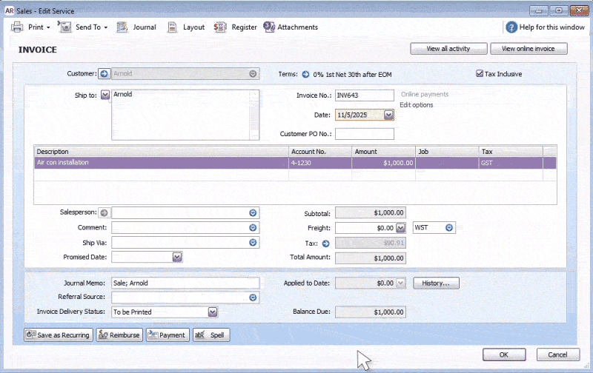Click the Print printer icon
593x373 pixels.
tap(17, 27)
